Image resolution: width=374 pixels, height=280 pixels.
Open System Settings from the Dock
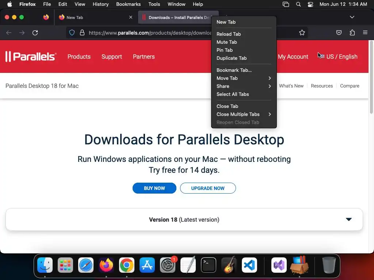168,265
